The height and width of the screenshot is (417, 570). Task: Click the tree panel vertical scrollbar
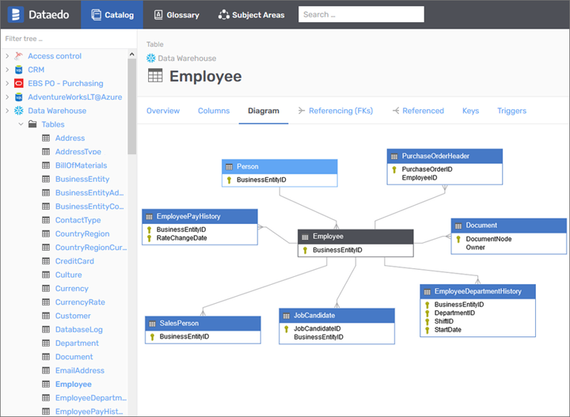(132, 103)
